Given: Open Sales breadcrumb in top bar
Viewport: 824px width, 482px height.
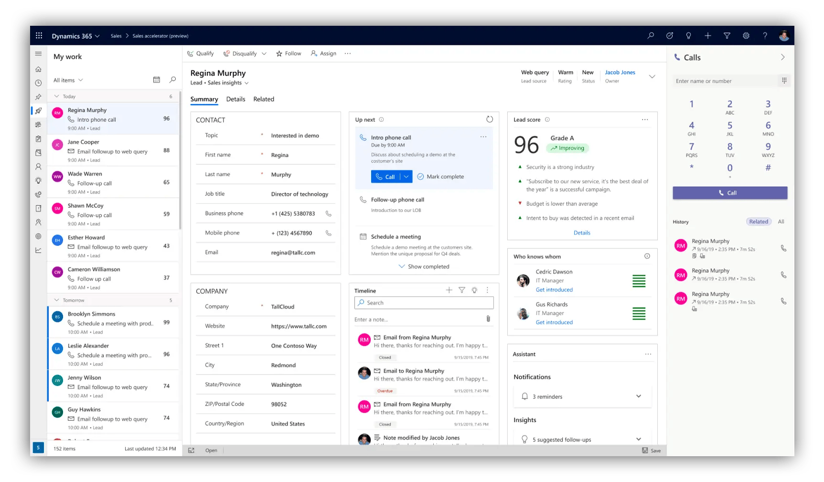Looking at the screenshot, I should click(x=116, y=36).
